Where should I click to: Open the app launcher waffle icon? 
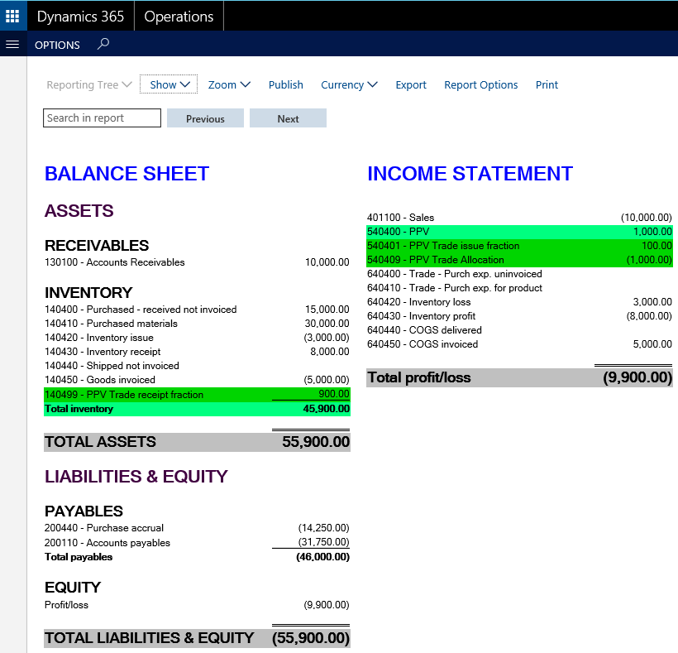point(12,16)
